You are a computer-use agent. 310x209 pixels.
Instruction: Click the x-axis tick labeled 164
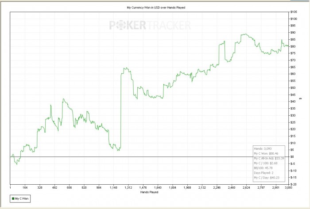(x=25, y=187)
